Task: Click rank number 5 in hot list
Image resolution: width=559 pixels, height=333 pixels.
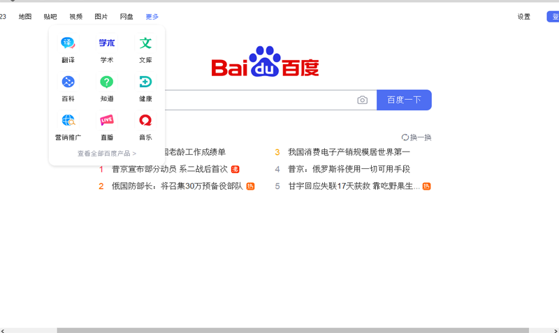Action: point(277,186)
